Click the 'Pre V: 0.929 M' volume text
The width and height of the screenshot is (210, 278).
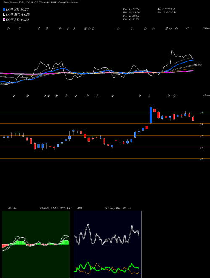166,13
